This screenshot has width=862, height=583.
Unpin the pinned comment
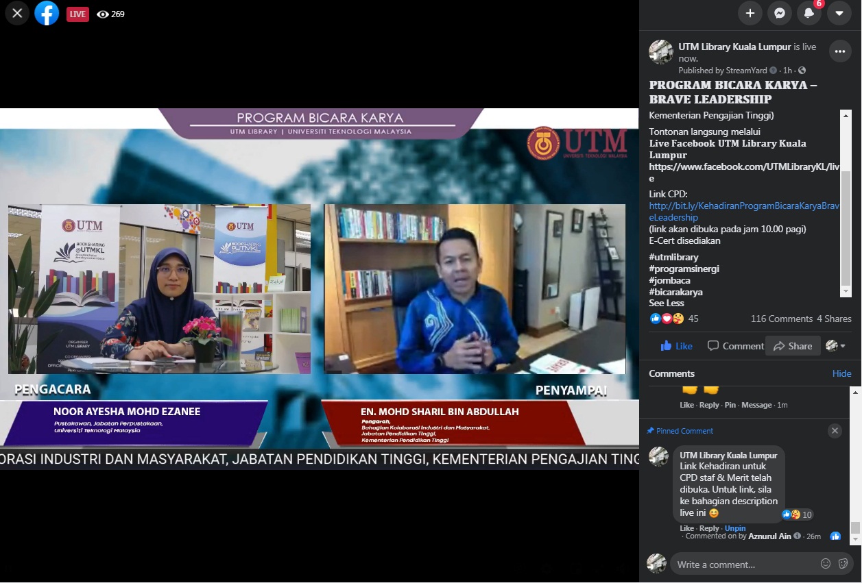tap(735, 528)
